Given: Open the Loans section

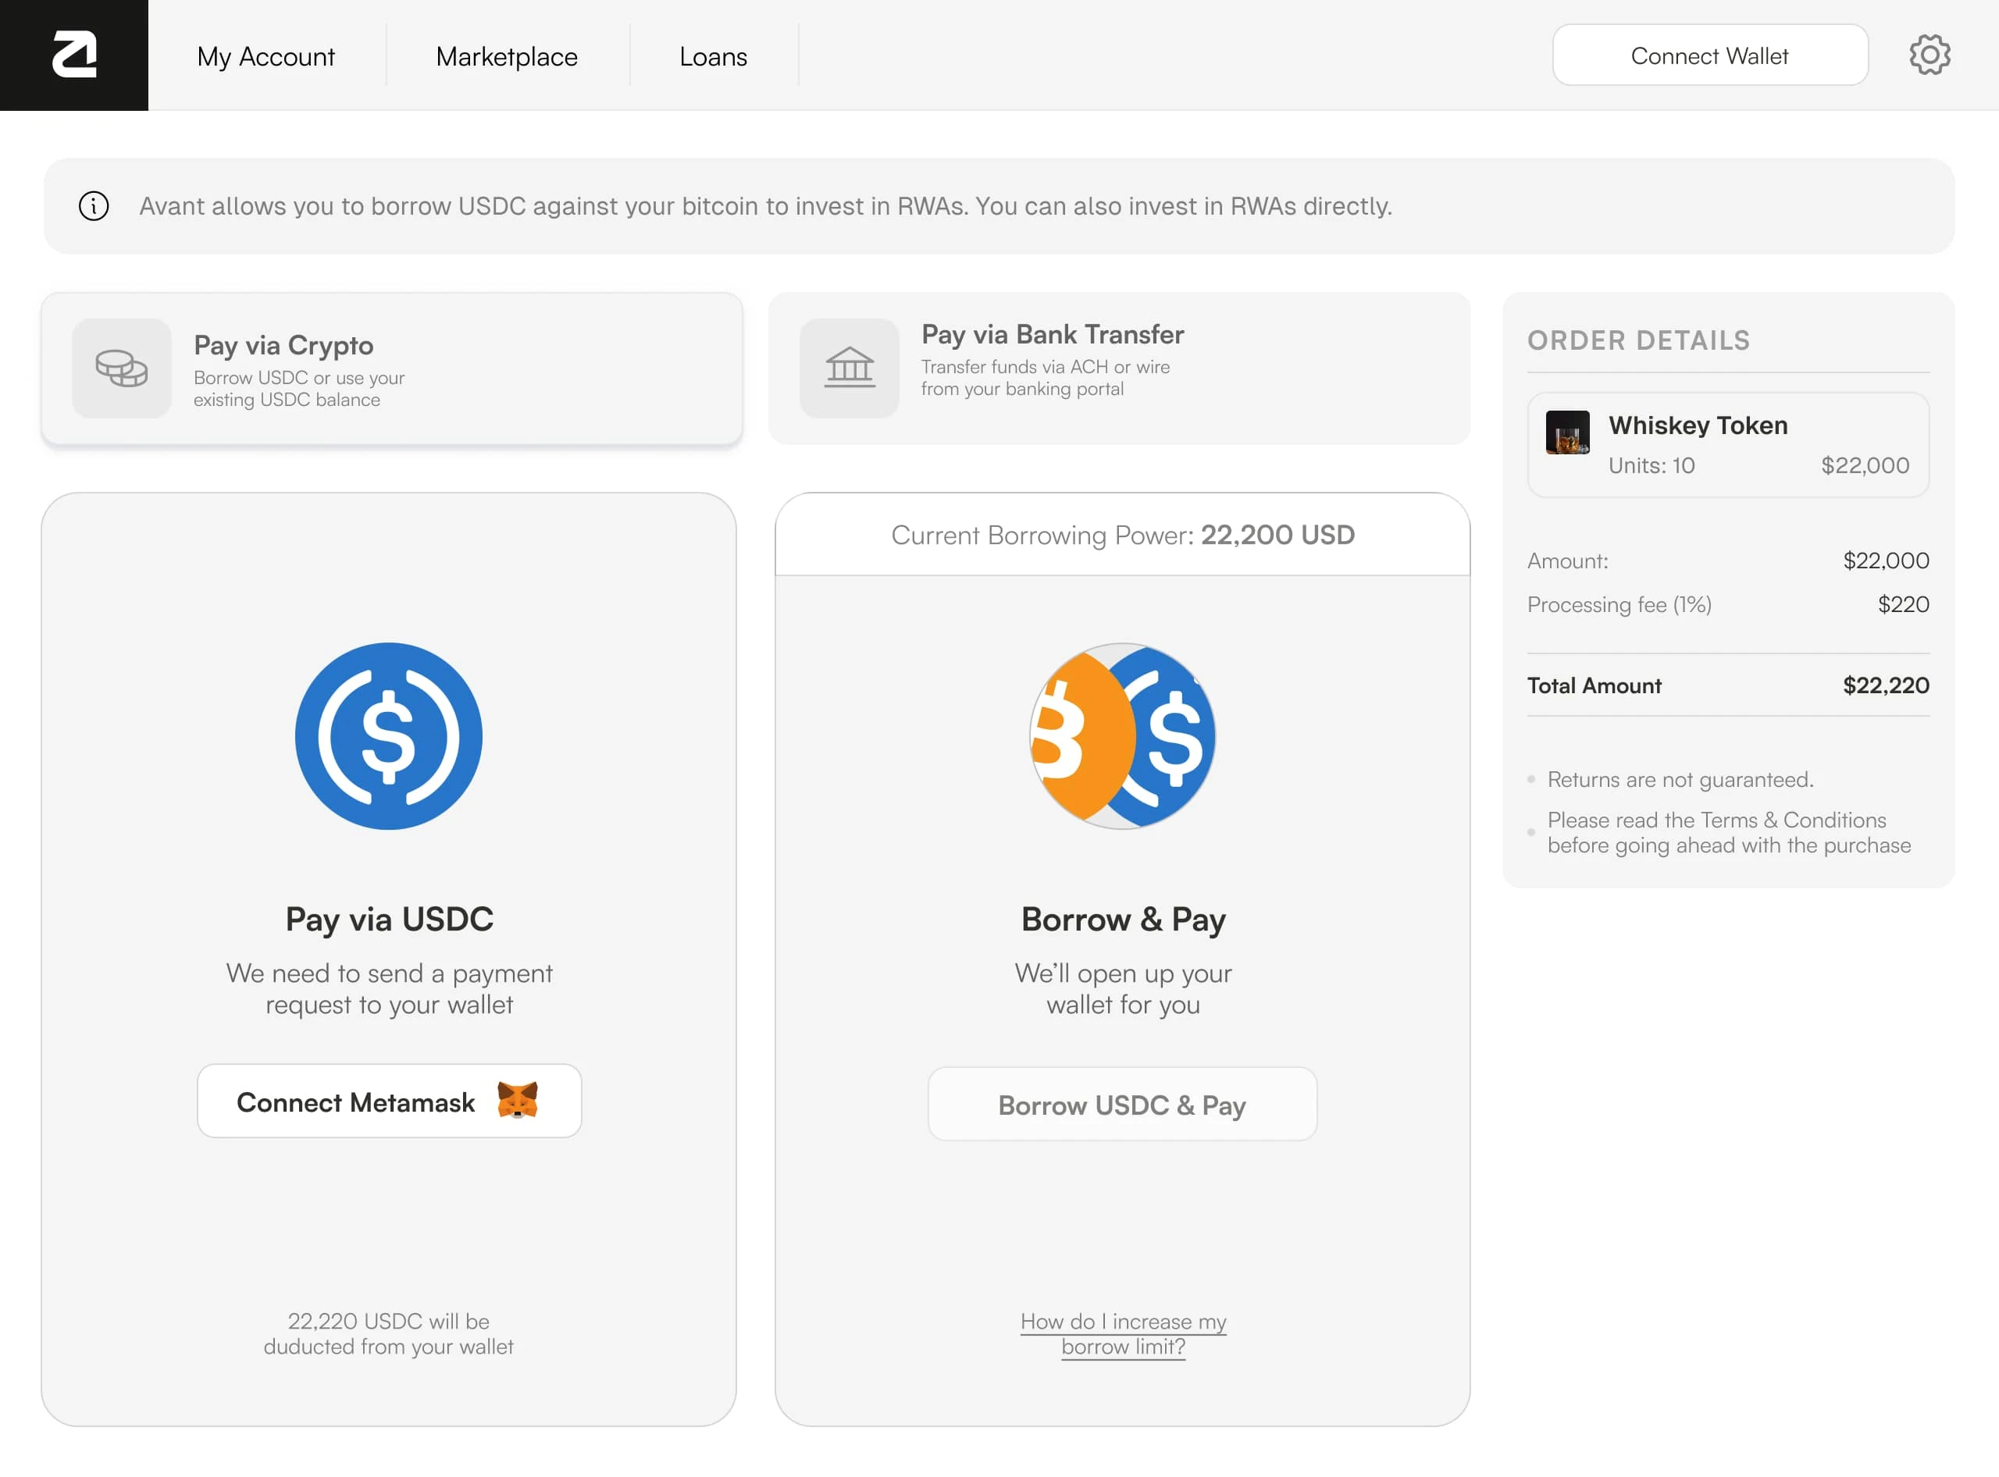Looking at the screenshot, I should (713, 56).
